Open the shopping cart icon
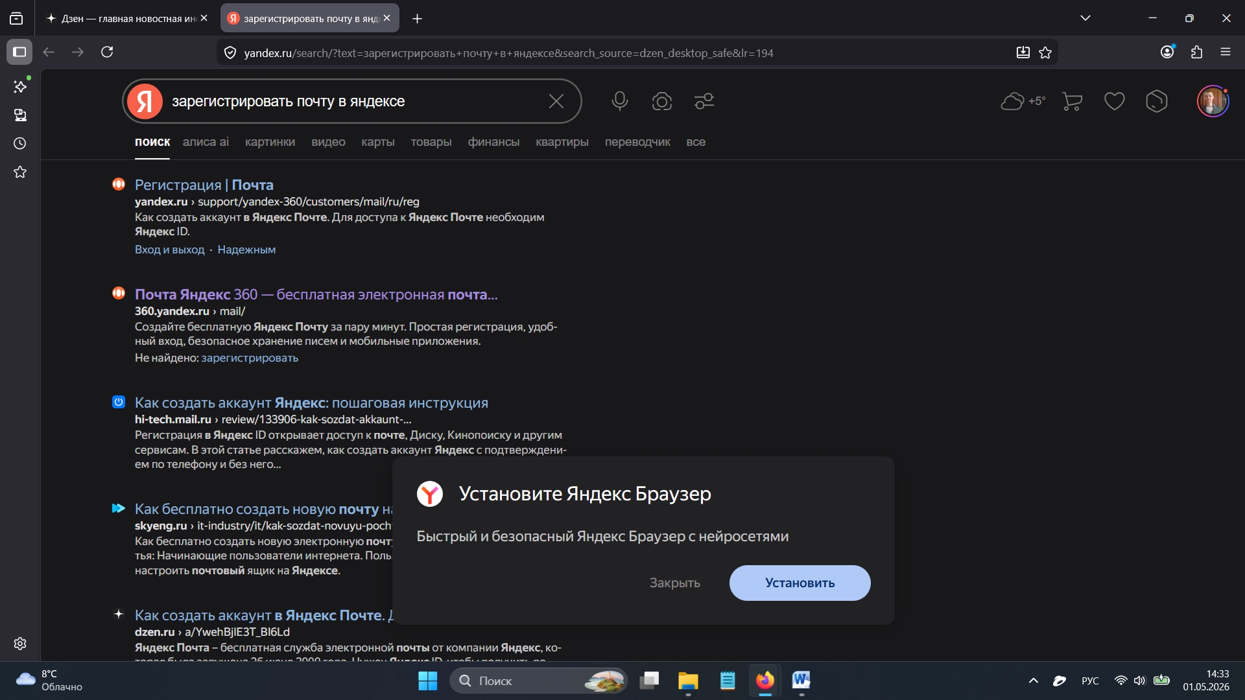 pos(1073,101)
